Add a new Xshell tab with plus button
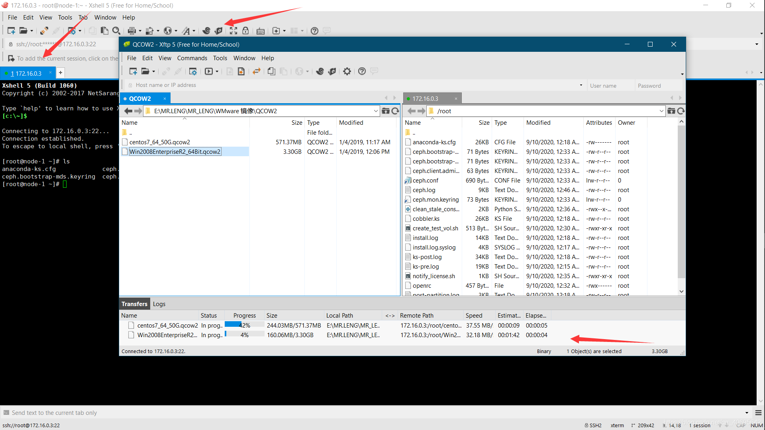Screen dimensions: 765x430 click(x=61, y=73)
